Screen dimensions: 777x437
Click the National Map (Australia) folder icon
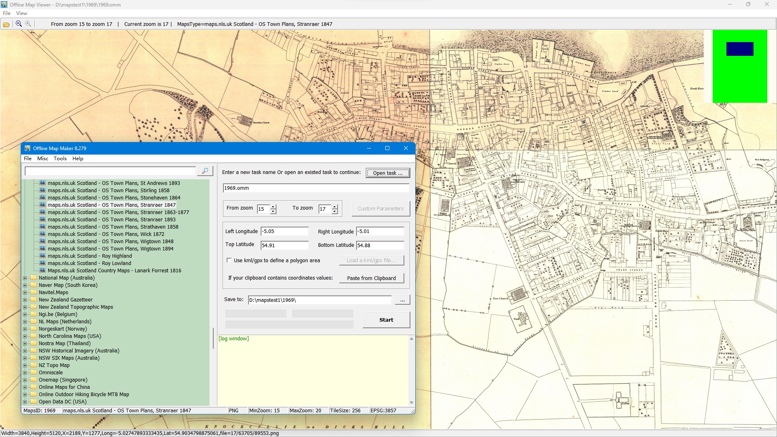coord(34,278)
